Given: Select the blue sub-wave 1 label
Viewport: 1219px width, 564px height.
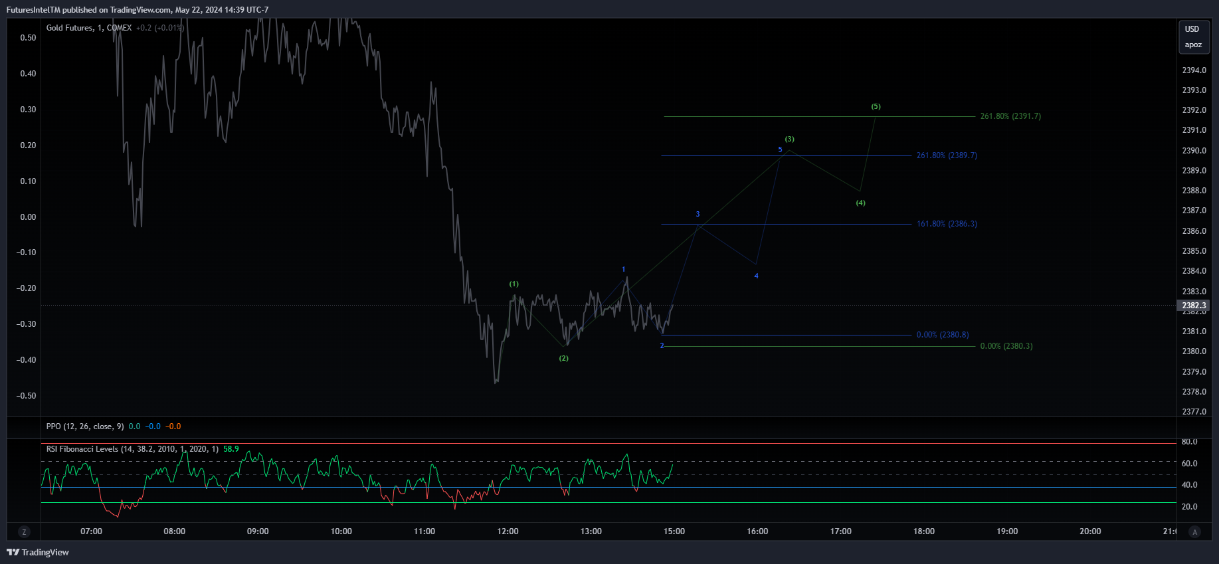Looking at the screenshot, I should point(623,270).
